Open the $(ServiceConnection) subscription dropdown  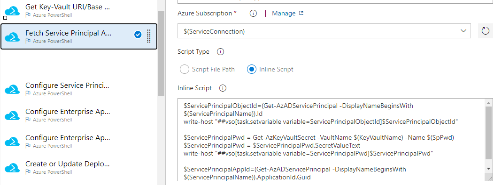[x=324, y=31]
